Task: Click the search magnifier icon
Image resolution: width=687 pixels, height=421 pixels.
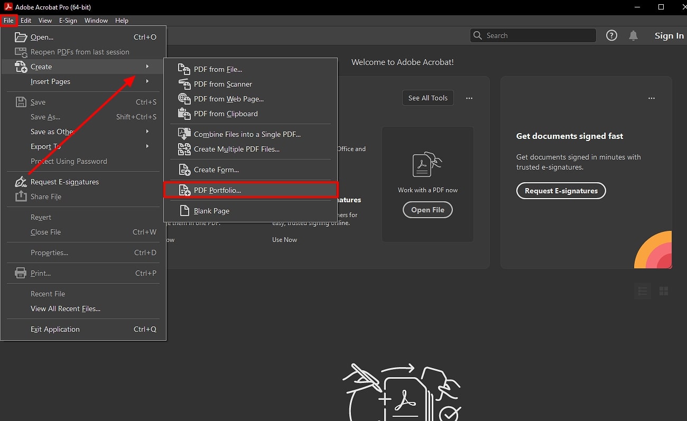Action: point(478,35)
